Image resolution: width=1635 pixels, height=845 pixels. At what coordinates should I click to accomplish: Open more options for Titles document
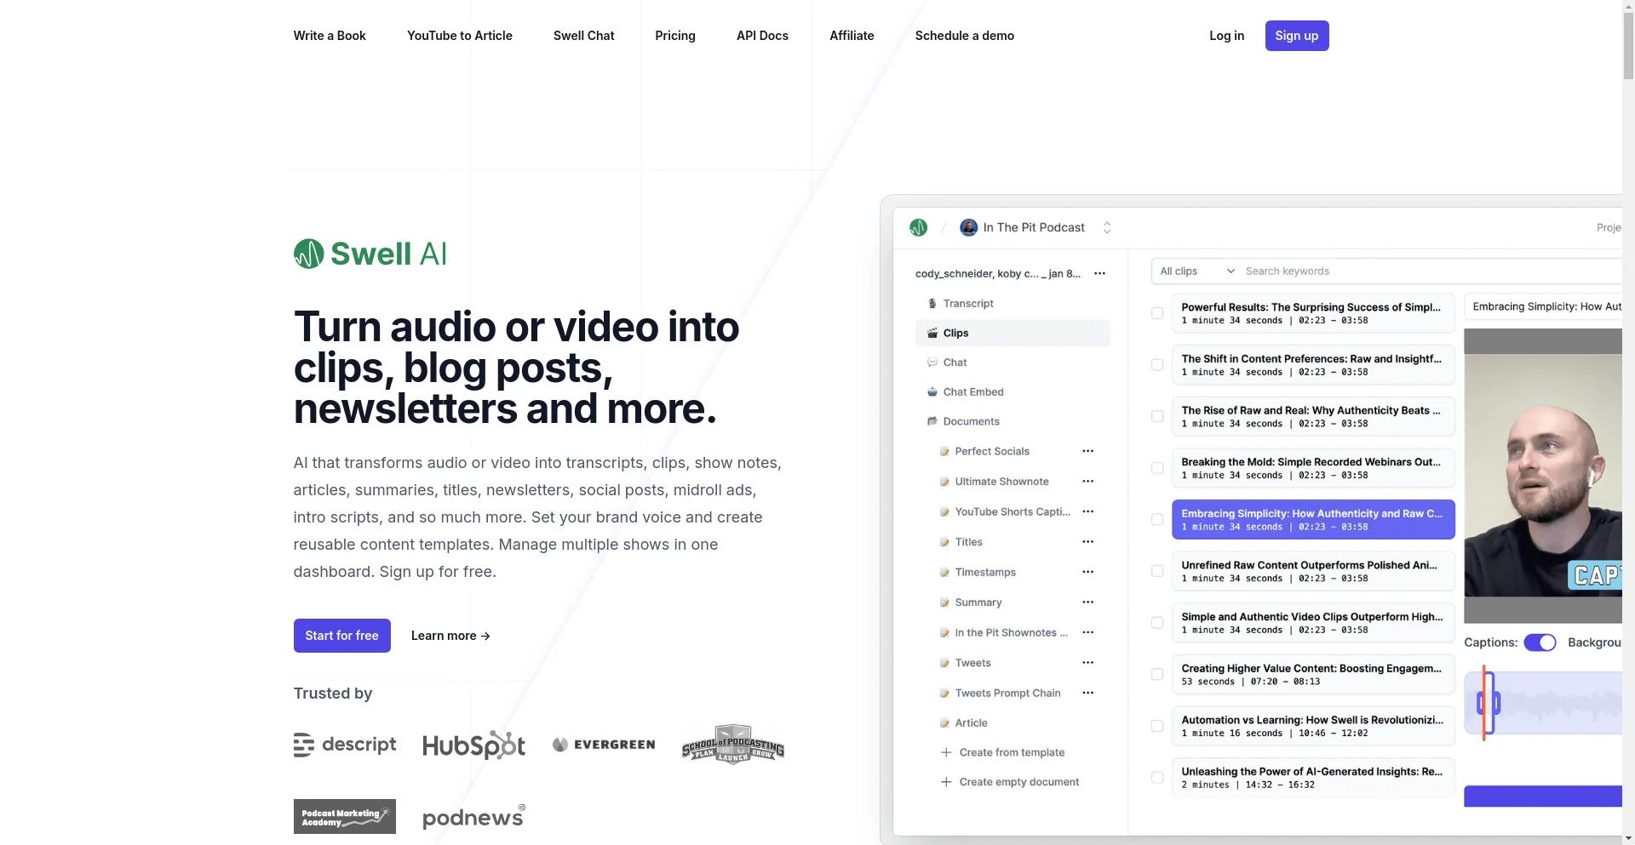(x=1087, y=542)
